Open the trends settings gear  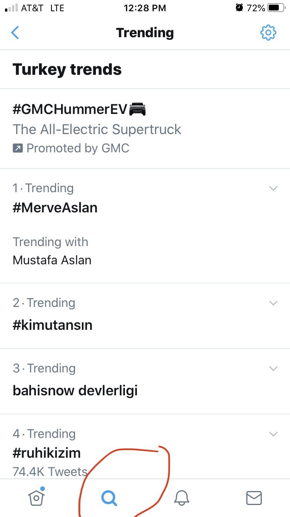pos(268,33)
